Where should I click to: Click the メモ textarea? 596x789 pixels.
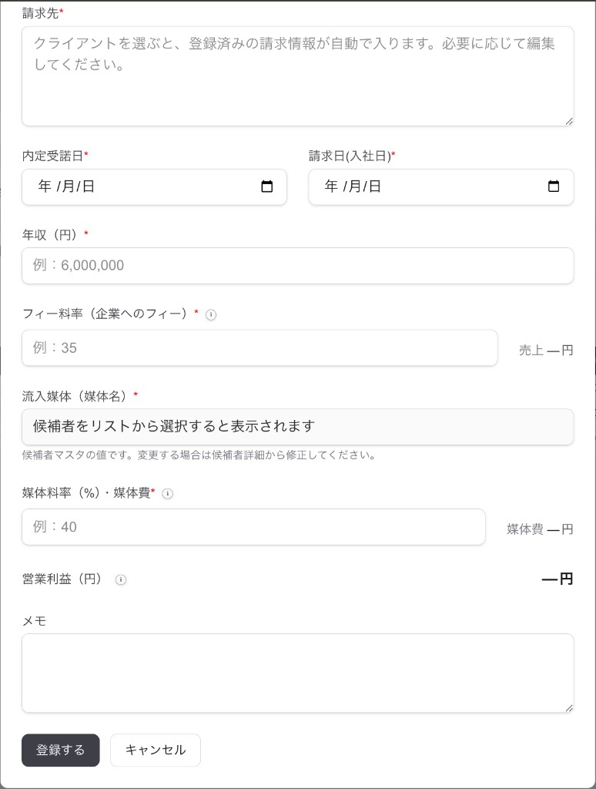(298, 673)
